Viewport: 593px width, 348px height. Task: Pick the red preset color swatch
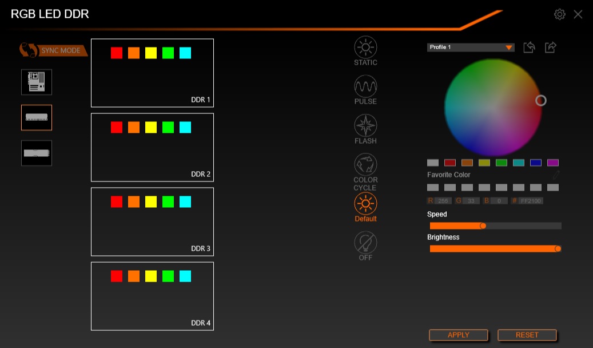pyautogui.click(x=450, y=163)
